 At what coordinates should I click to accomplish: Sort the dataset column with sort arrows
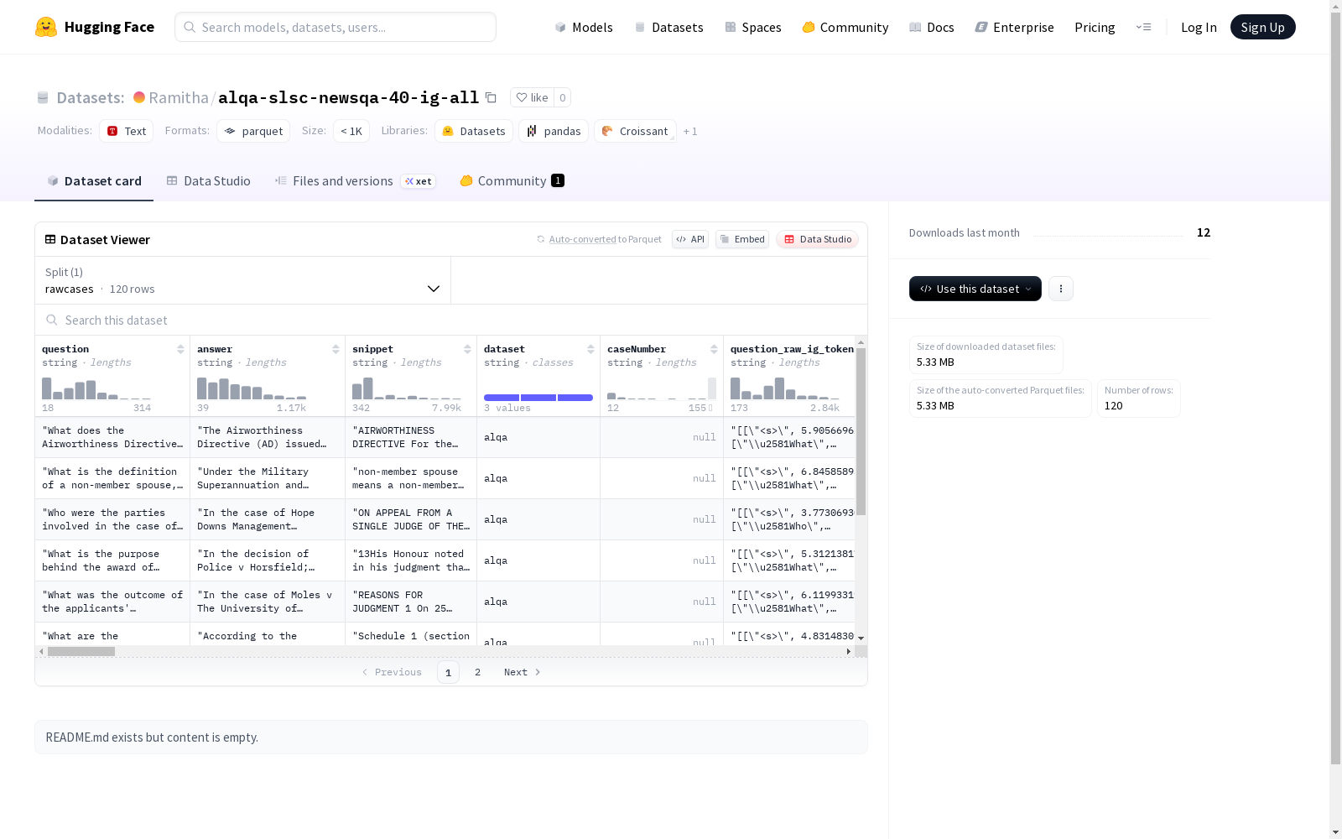(x=590, y=349)
